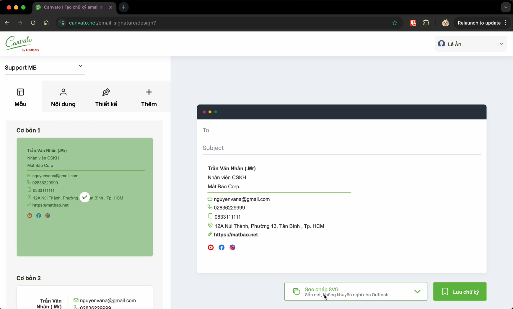Image resolution: width=513 pixels, height=309 pixels.
Task: Open the Thiết kế tab
Action: click(106, 97)
